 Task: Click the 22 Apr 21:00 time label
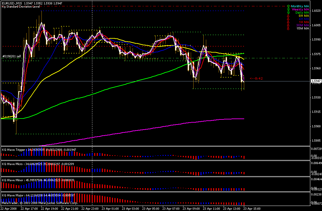coord(70,208)
